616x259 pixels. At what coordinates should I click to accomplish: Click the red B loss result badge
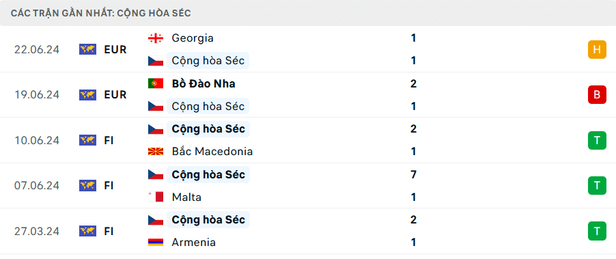pyautogui.click(x=597, y=95)
